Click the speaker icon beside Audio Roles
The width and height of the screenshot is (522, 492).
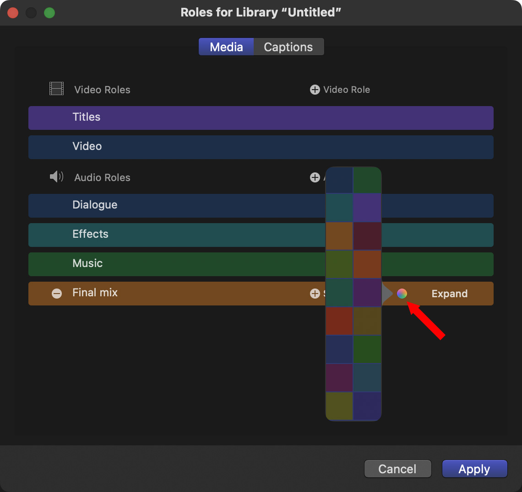[56, 177]
